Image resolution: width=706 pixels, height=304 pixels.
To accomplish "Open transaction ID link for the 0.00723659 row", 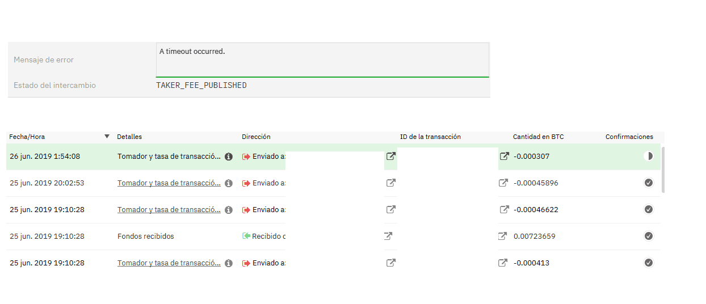I will click(503, 236).
